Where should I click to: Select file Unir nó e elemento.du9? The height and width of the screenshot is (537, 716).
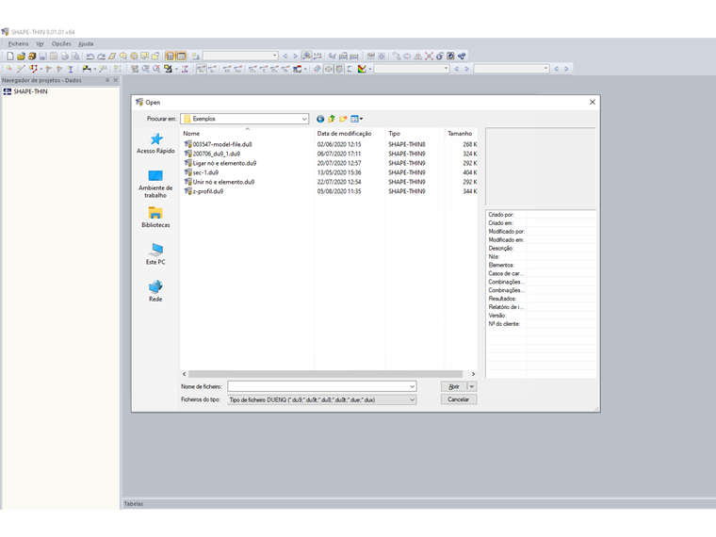click(223, 182)
